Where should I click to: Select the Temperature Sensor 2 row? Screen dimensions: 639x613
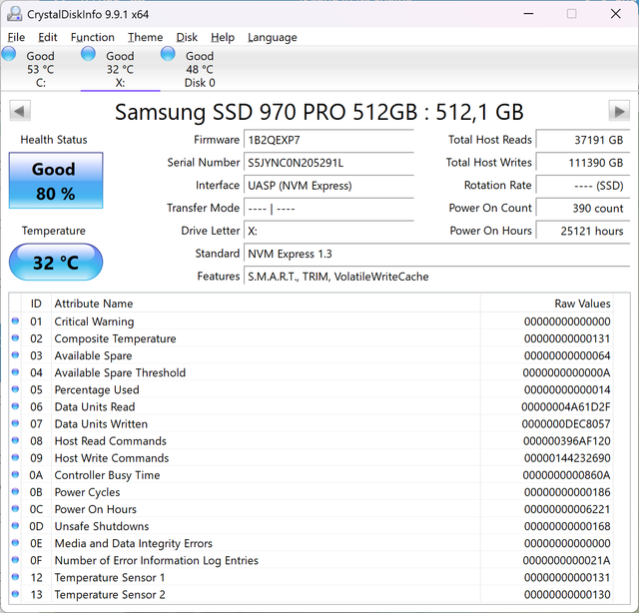click(x=312, y=595)
